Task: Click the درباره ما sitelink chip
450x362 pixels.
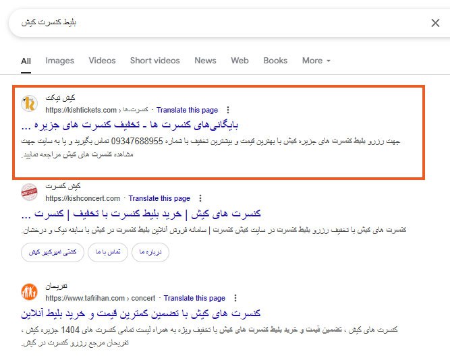Action: [150, 252]
